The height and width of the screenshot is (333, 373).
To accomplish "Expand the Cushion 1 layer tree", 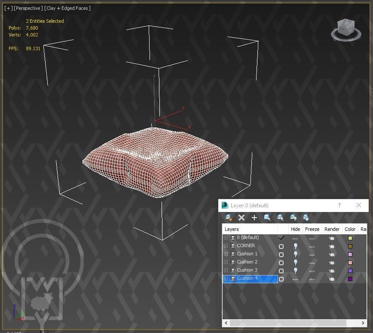I will pyautogui.click(x=226, y=254).
